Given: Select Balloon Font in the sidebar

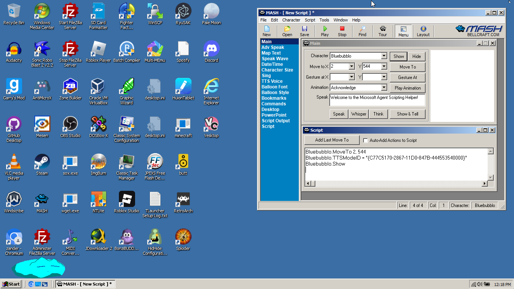Looking at the screenshot, I should click(275, 87).
